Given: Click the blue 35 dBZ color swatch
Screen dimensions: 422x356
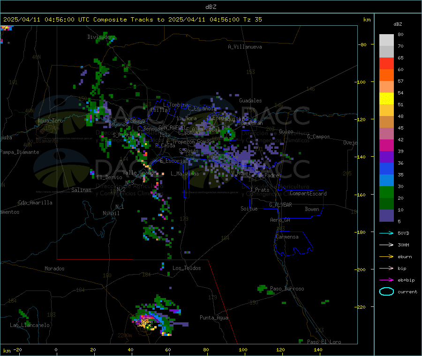Looking at the screenshot, I should [386, 168].
